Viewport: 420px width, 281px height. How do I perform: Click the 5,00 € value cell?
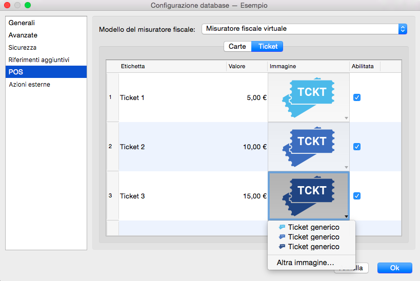247,97
